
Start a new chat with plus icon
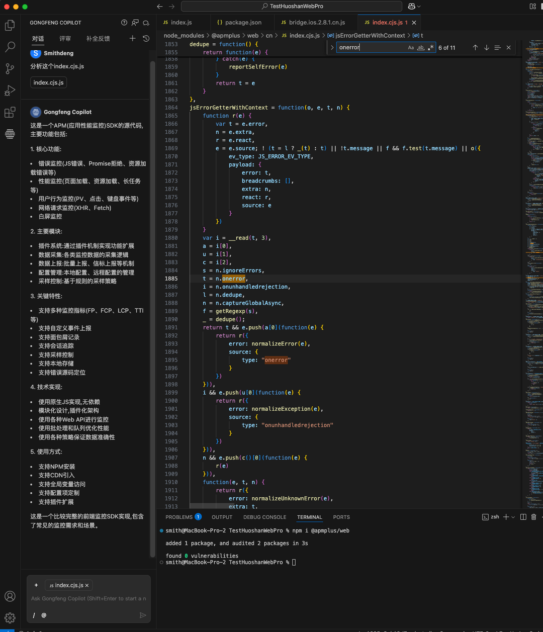point(133,38)
